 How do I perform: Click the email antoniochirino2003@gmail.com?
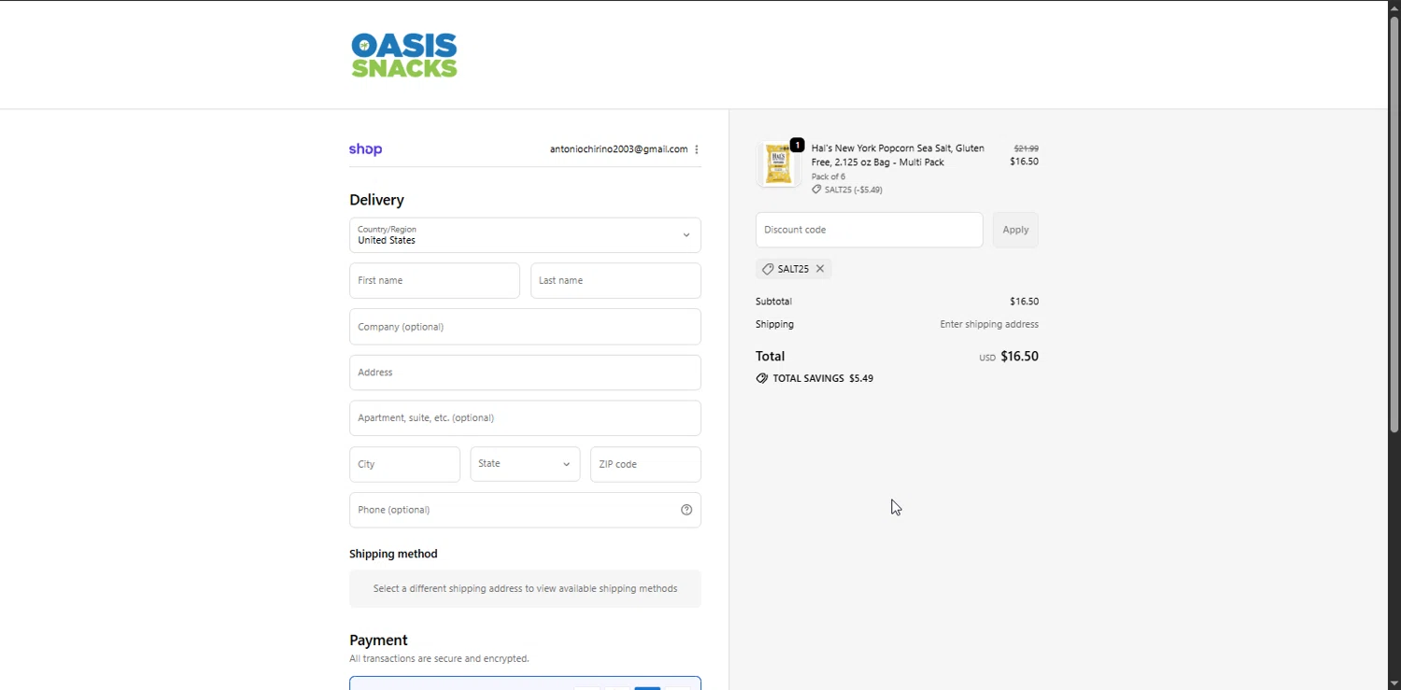point(618,149)
